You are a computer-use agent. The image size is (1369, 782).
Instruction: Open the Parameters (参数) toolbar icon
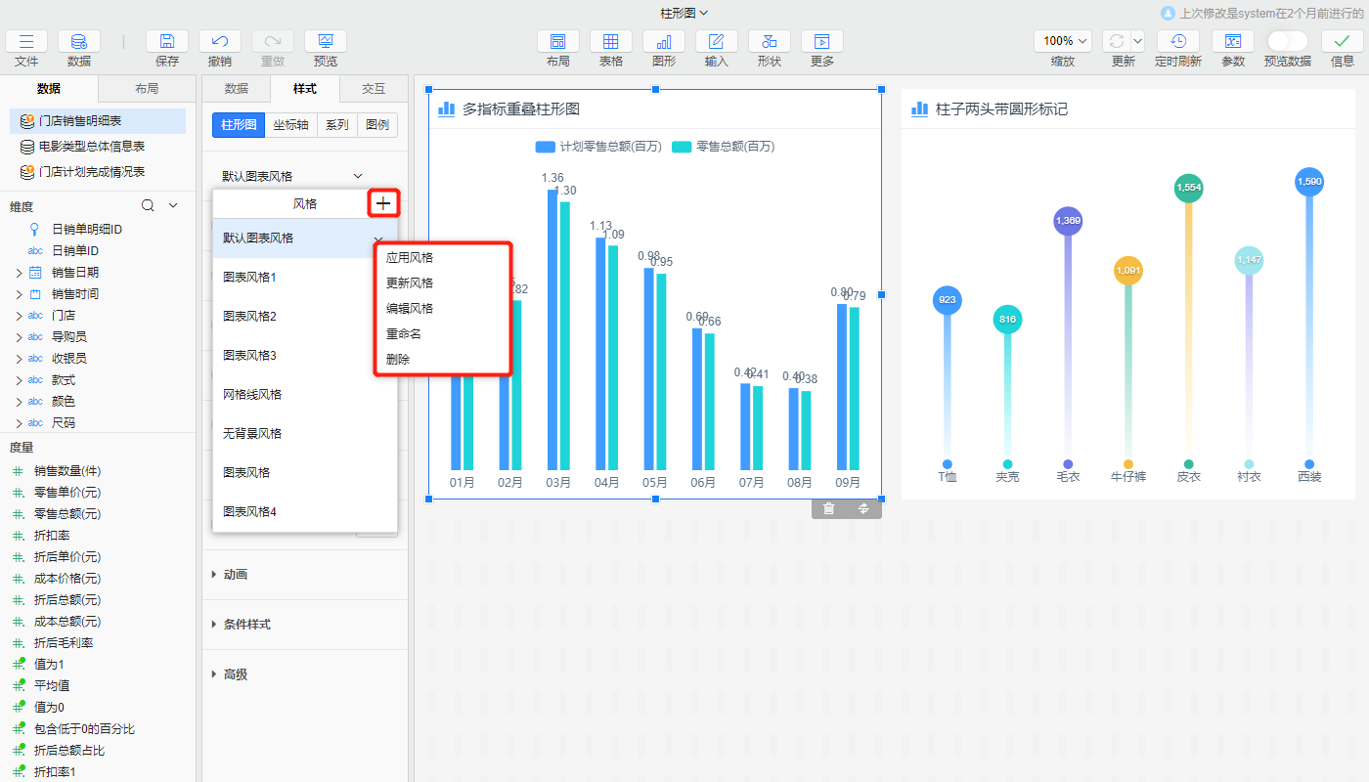pyautogui.click(x=1233, y=41)
